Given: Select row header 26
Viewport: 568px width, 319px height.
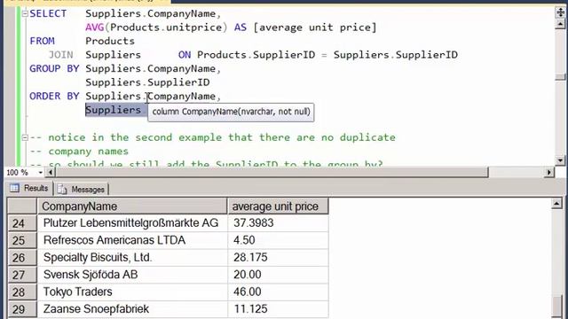Looking at the screenshot, I should (x=22, y=258).
